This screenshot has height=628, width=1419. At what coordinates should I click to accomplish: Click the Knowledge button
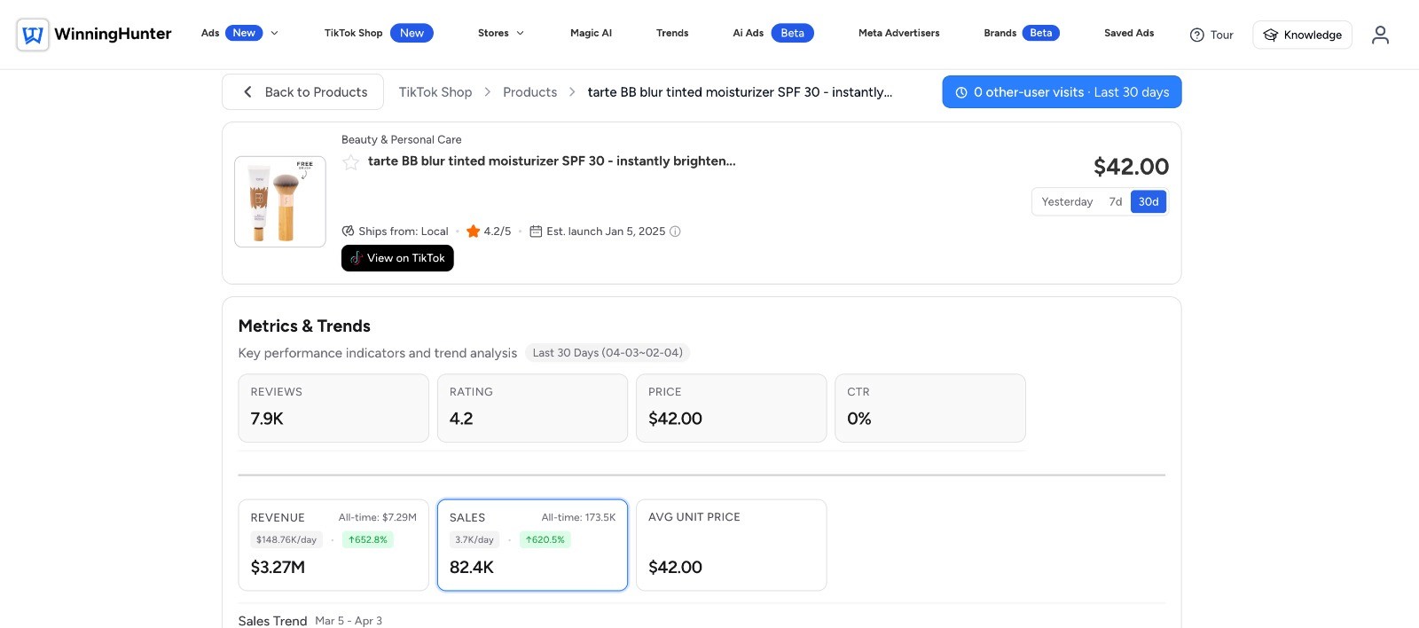coord(1302,35)
